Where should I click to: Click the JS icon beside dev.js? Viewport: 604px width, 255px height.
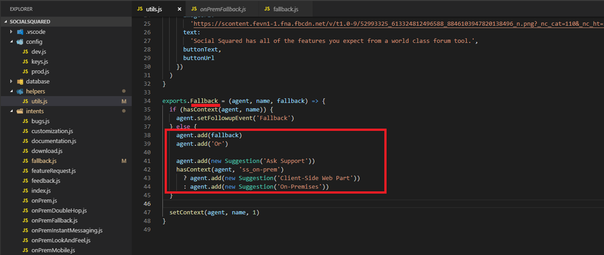point(25,52)
